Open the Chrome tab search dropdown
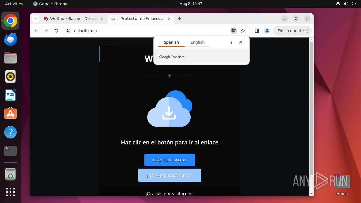 35,19
